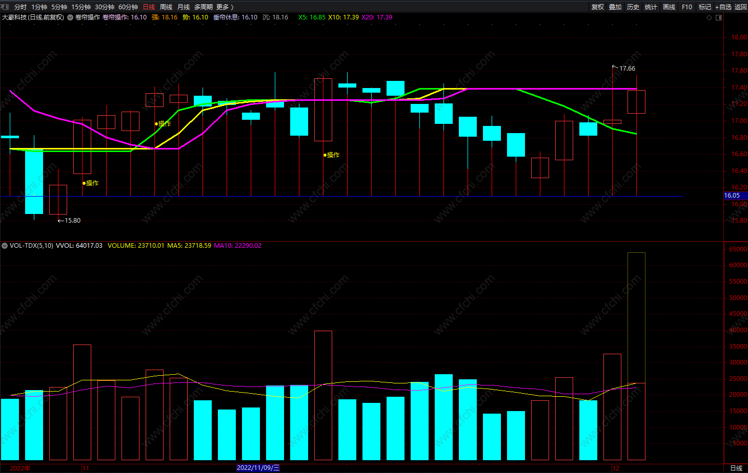Expand the 卷帘操作 indicator dropdown arrow
The width and height of the screenshot is (748, 473).
70,17
